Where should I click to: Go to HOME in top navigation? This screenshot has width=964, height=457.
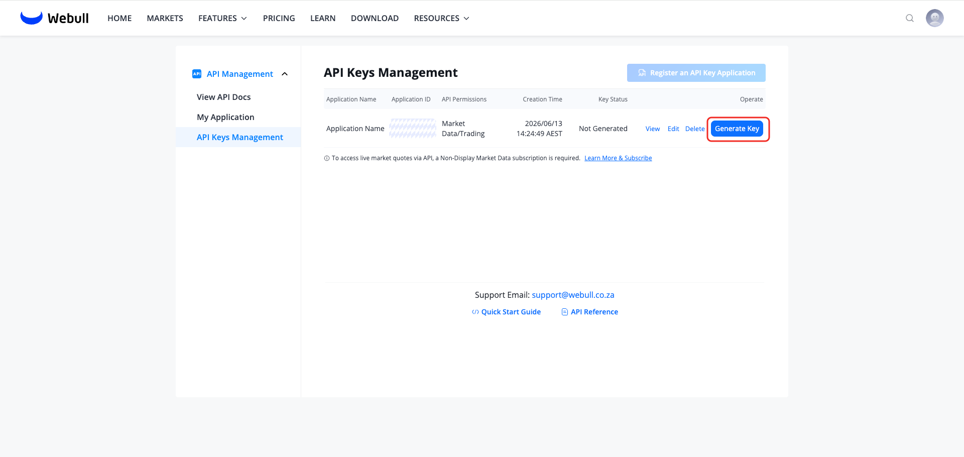[119, 18]
